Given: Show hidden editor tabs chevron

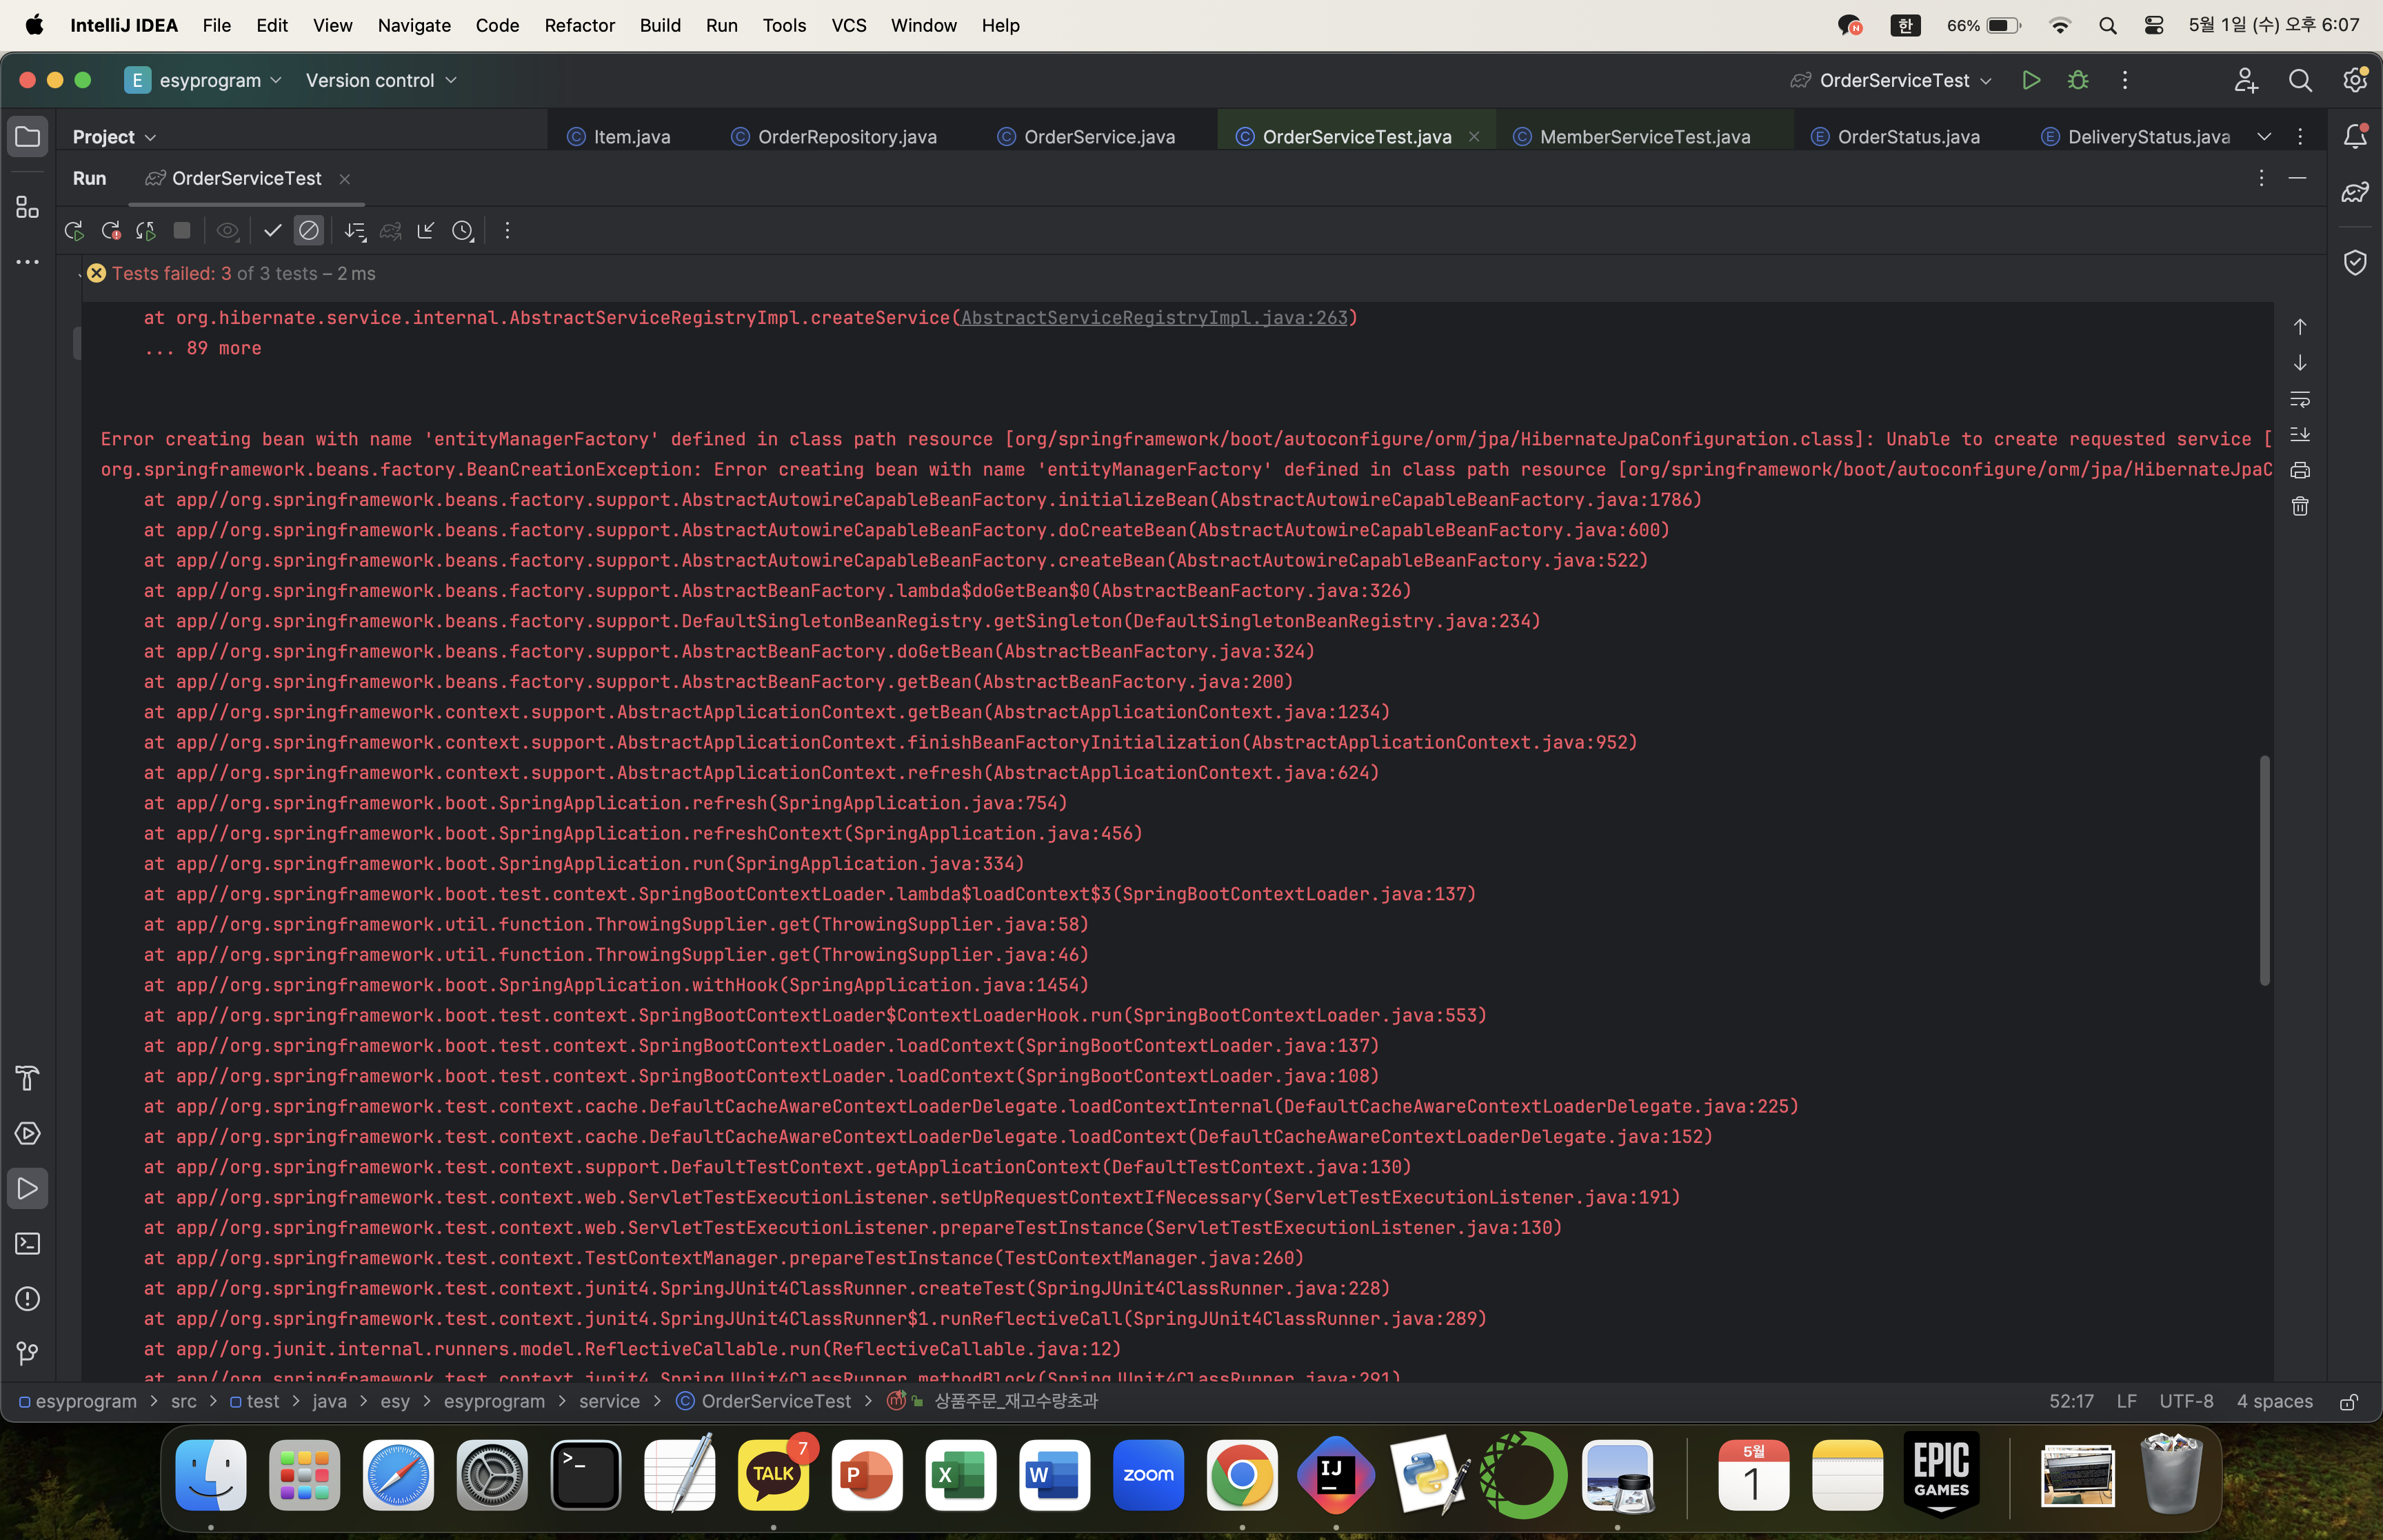Looking at the screenshot, I should pyautogui.click(x=2264, y=137).
